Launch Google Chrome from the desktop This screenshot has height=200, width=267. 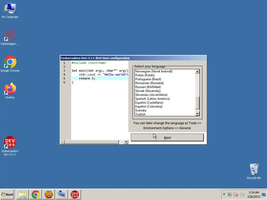pyautogui.click(x=10, y=64)
